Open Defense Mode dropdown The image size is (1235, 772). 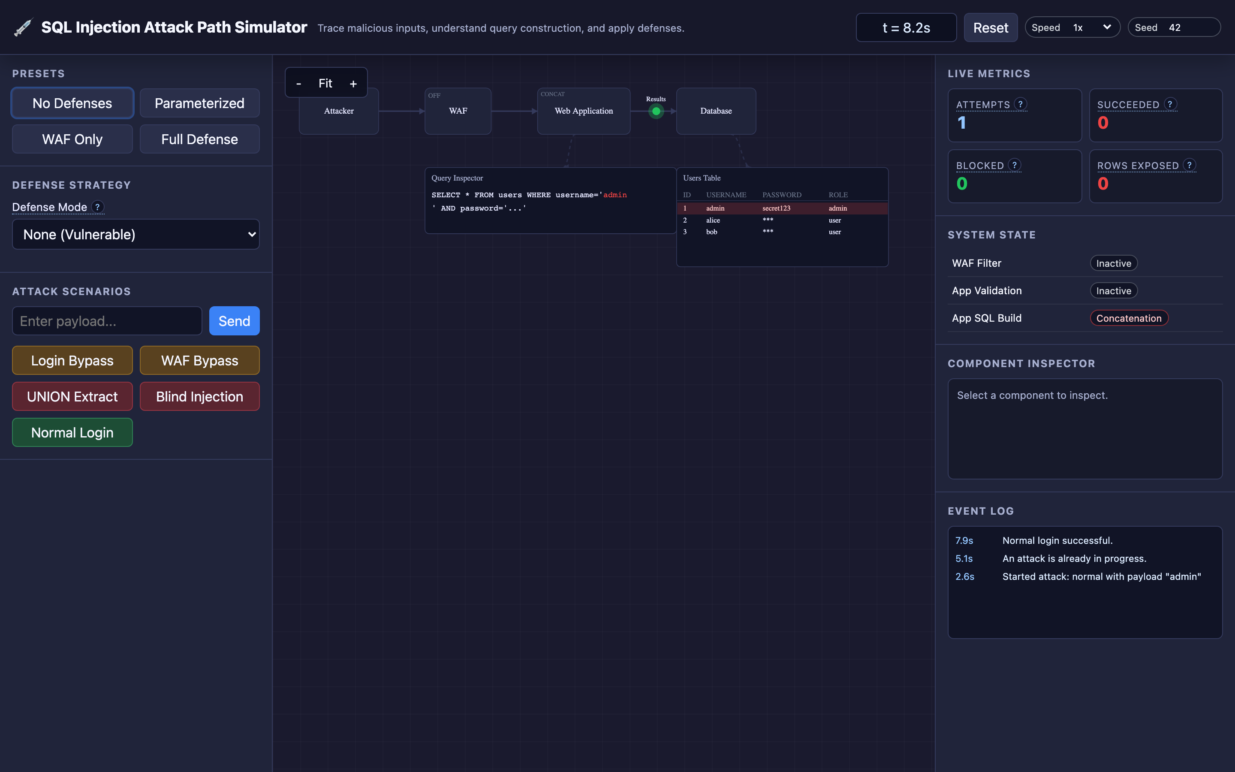tap(136, 234)
